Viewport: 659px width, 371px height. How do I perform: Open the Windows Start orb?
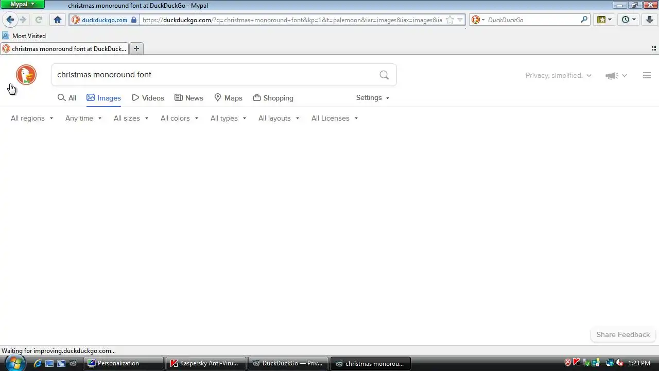14,363
